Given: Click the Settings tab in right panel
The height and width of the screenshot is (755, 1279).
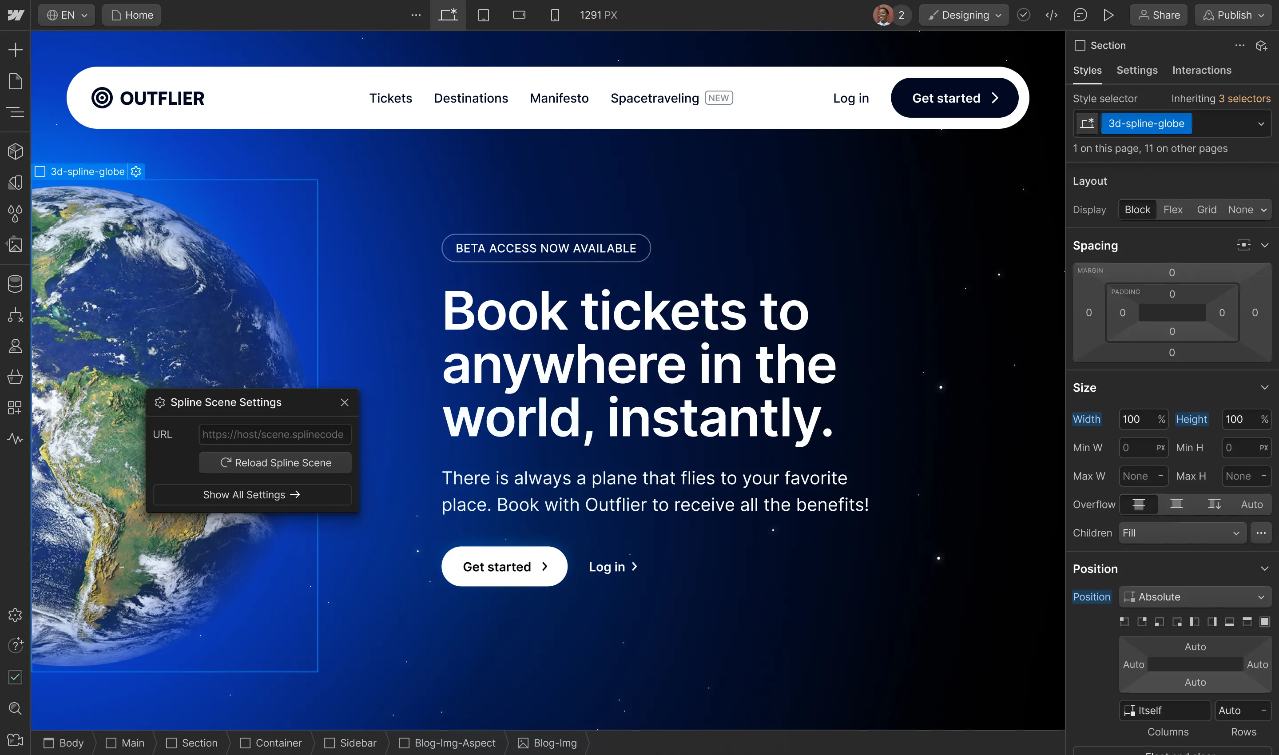Looking at the screenshot, I should point(1136,70).
